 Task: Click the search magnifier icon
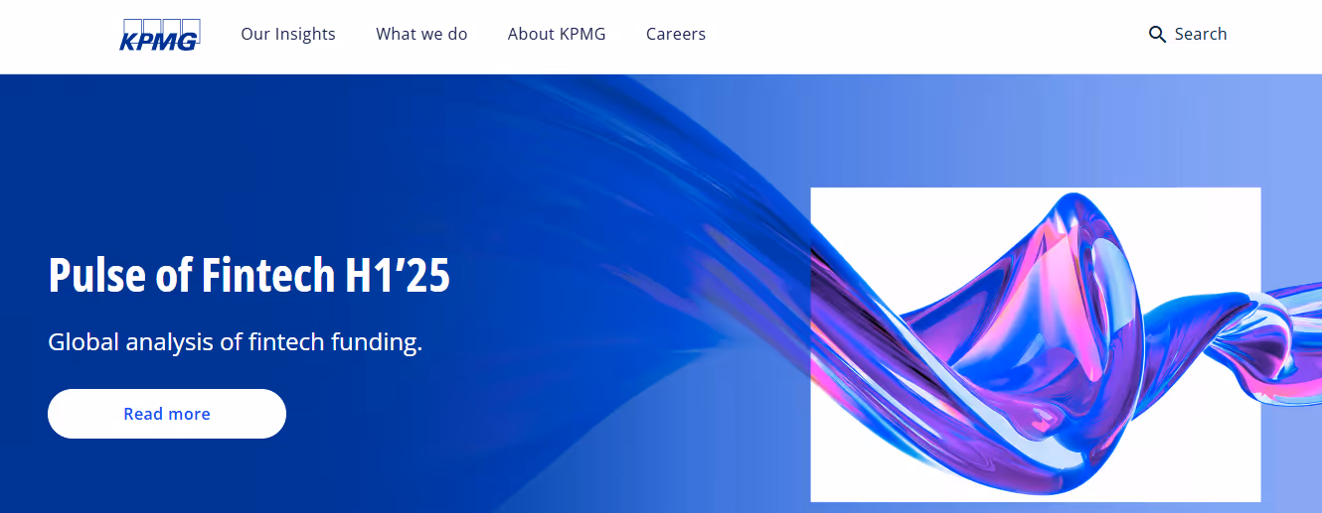(x=1157, y=35)
